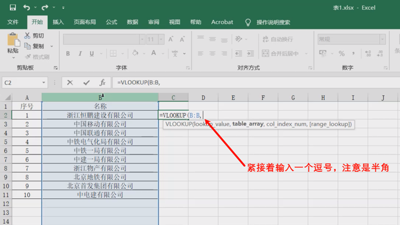The width and height of the screenshot is (400, 225).
Task: Open the 字体 dialog launcher
Action: pyautogui.click(x=188, y=68)
